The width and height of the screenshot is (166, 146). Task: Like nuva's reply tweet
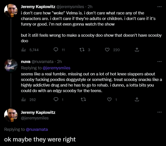(109, 99)
